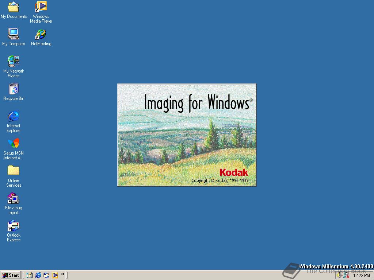The height and width of the screenshot is (280, 374).
Task: Click the 12:23 PM taskbar clock
Action: [361, 276]
